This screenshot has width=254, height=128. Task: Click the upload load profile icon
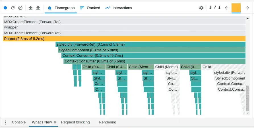pyautogui.click(x=31, y=8)
